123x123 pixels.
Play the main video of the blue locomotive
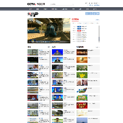coord(49,31)
